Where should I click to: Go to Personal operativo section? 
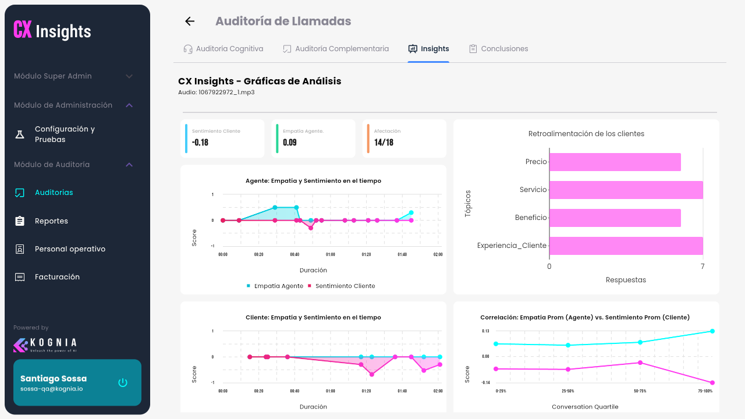[x=77, y=249]
